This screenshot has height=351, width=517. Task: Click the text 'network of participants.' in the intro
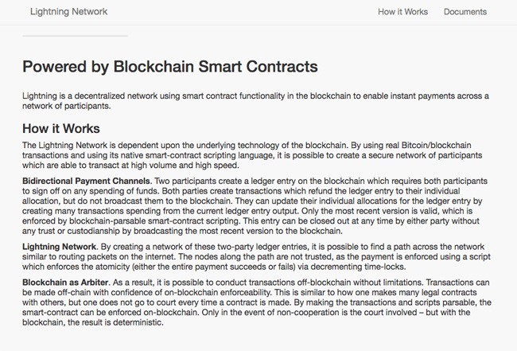coord(66,106)
